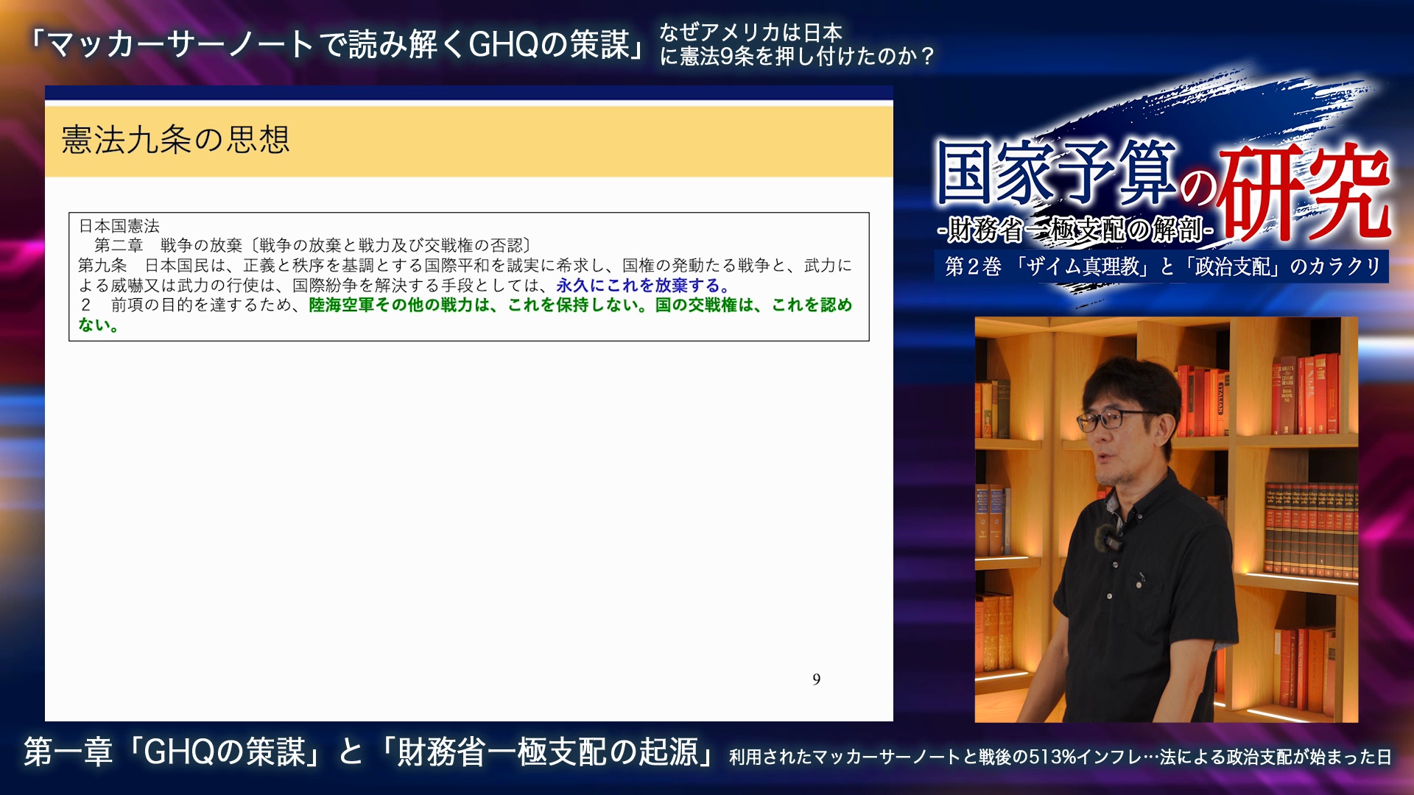Click the lapel microphone on the presenter's shirt
Image resolution: width=1414 pixels, height=795 pixels.
pyautogui.click(x=1110, y=538)
